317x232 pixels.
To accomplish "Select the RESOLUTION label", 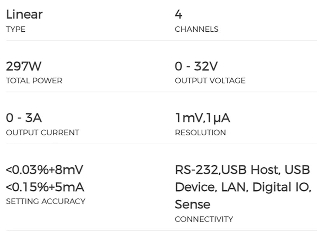I will coord(200,133).
